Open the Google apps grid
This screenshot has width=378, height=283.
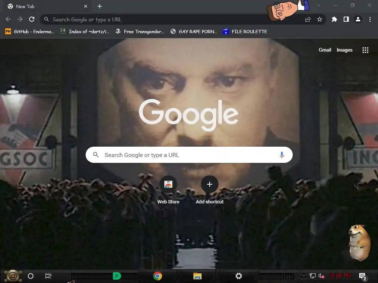[x=365, y=50]
